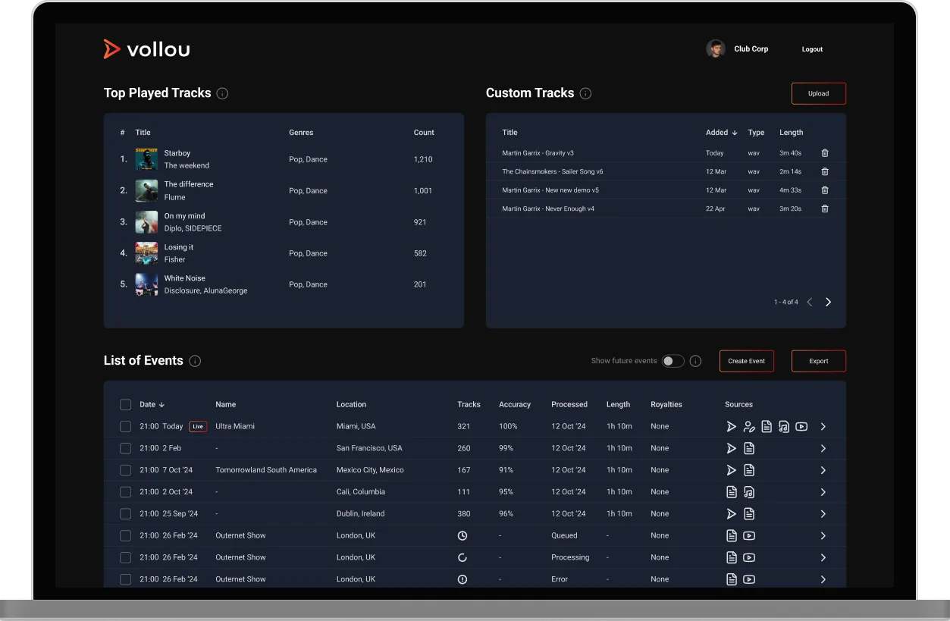Expand the San Francisco event chevron
Screen dimensions: 950x621
823,449
